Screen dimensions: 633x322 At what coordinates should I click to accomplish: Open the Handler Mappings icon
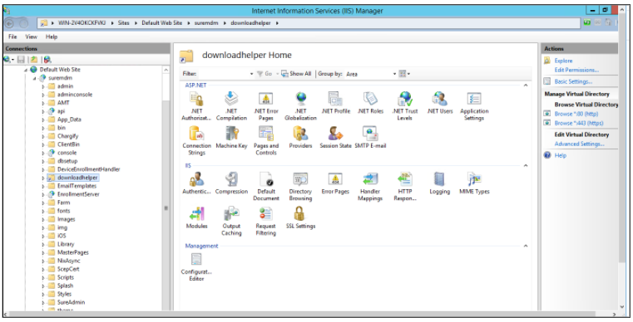(x=370, y=187)
